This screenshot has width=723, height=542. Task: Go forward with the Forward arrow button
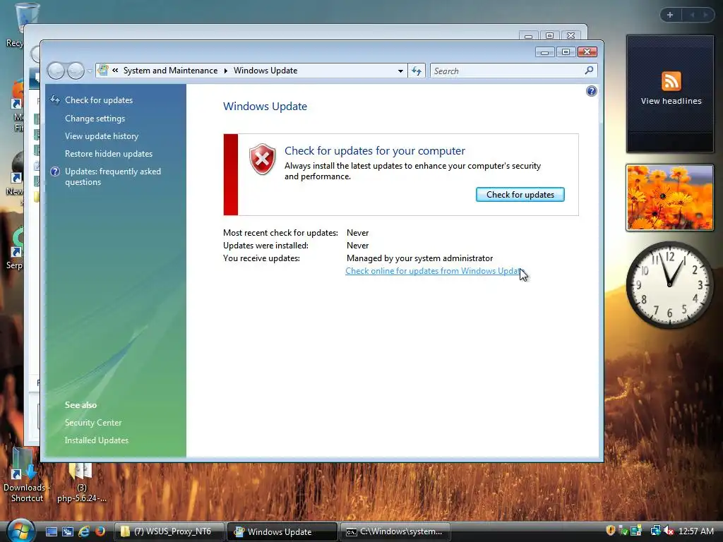76,71
